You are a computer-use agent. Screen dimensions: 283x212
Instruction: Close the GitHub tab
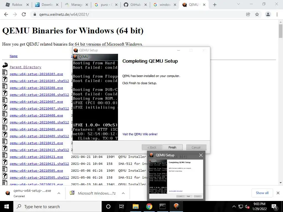pyautogui.click(x=146, y=5)
